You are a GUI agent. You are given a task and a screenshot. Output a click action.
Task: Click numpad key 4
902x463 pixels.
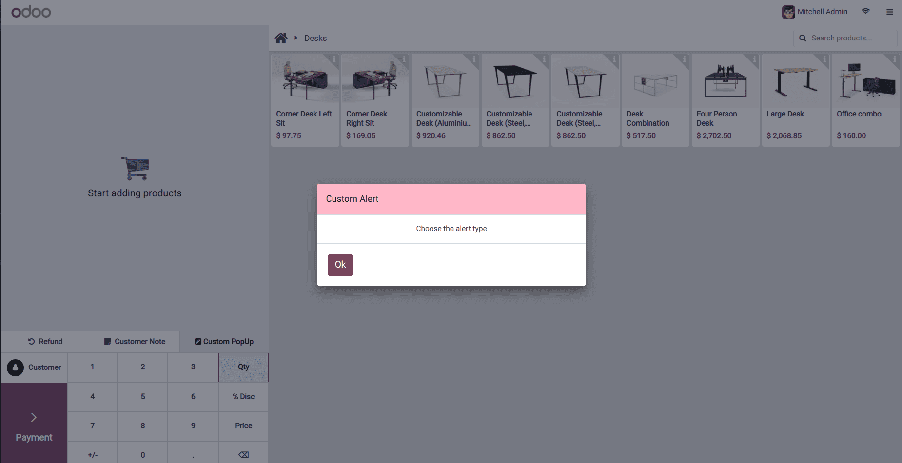pyautogui.click(x=92, y=397)
